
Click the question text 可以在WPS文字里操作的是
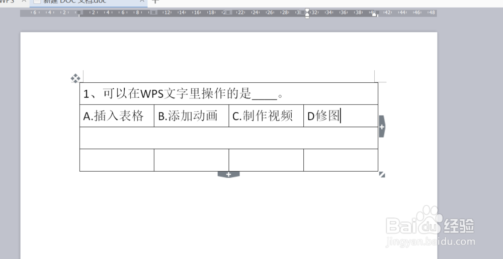177,93
